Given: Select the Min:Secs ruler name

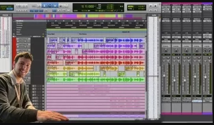Looking at the screenshot, I should 20,23.
